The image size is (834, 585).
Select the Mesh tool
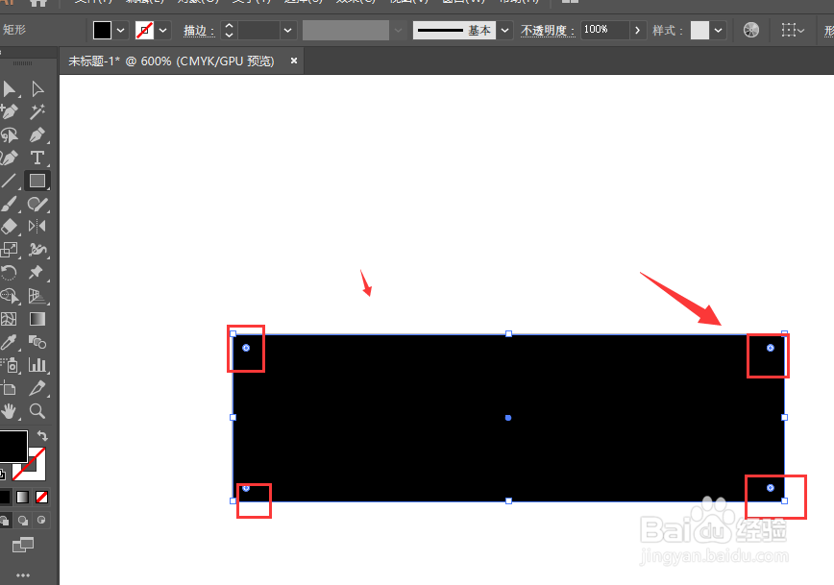[x=9, y=319]
